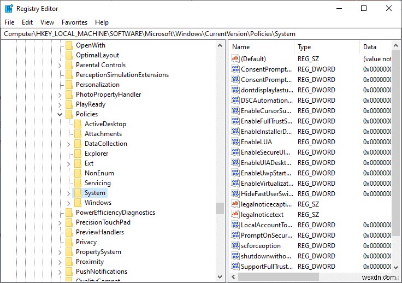Open the Help menu

[x=102, y=22]
